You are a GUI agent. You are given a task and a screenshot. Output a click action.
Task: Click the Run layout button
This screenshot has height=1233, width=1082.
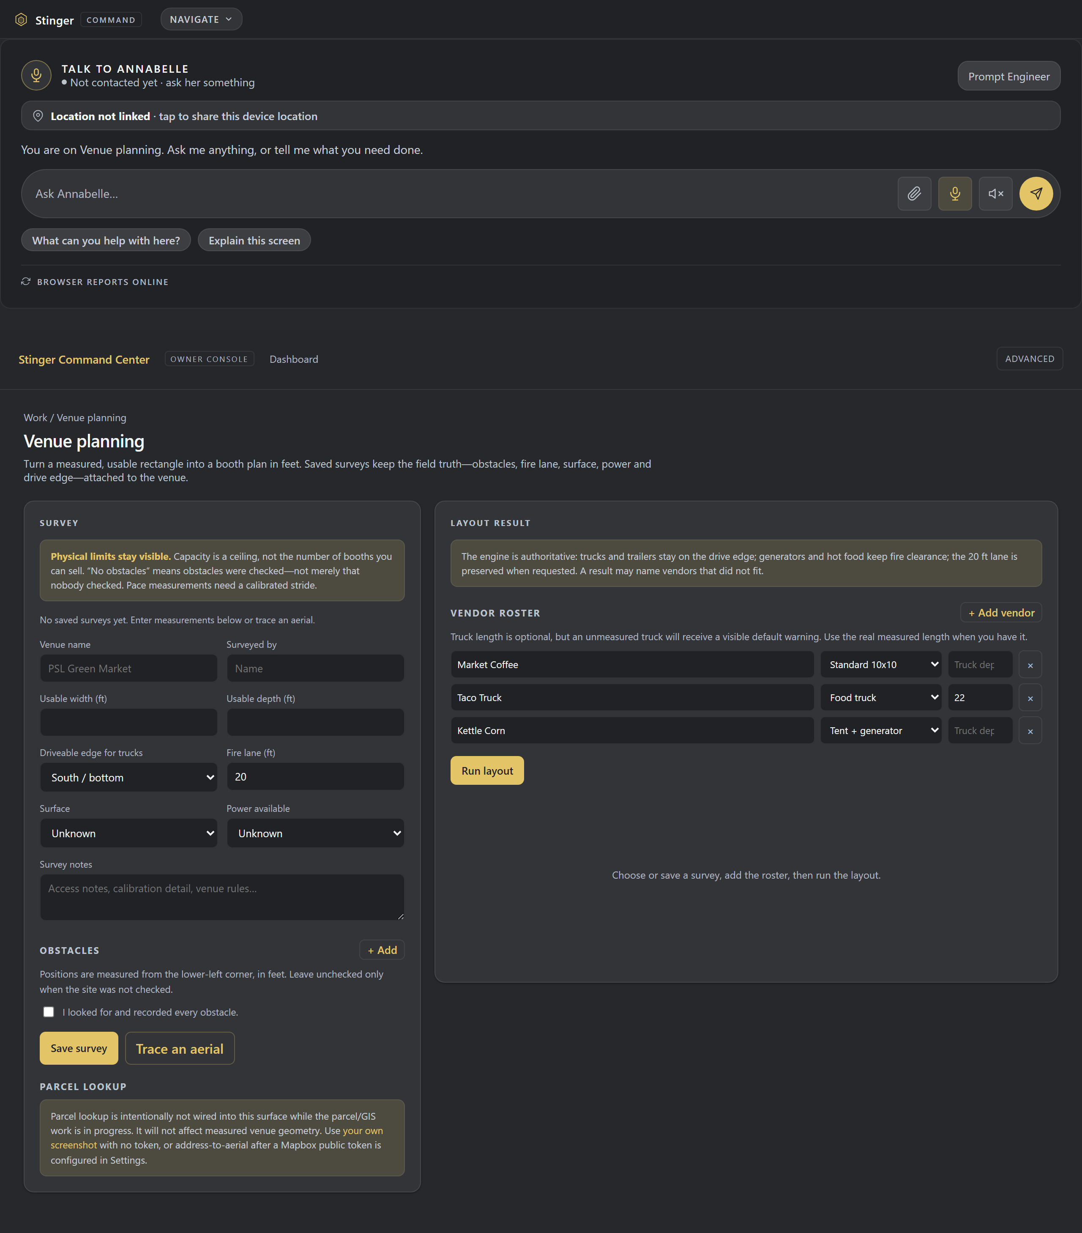click(487, 771)
